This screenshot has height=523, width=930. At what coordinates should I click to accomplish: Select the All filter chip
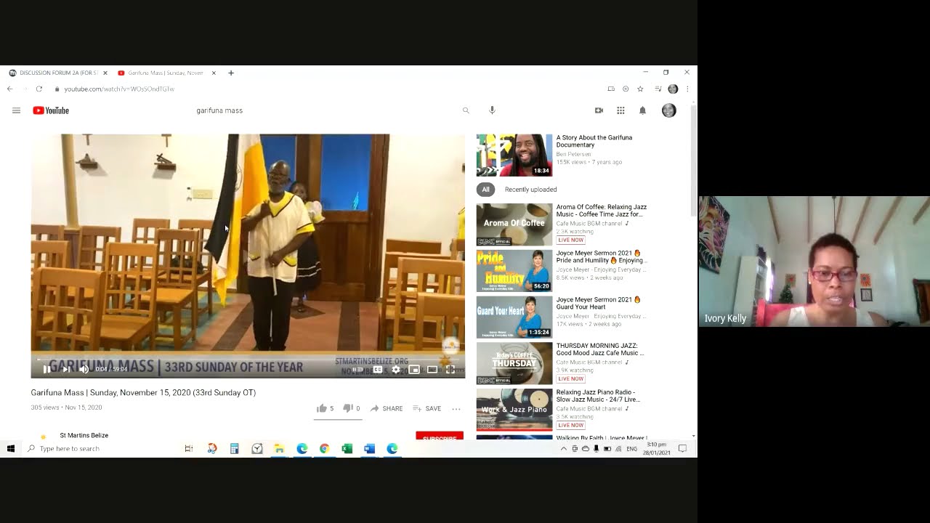tap(486, 190)
